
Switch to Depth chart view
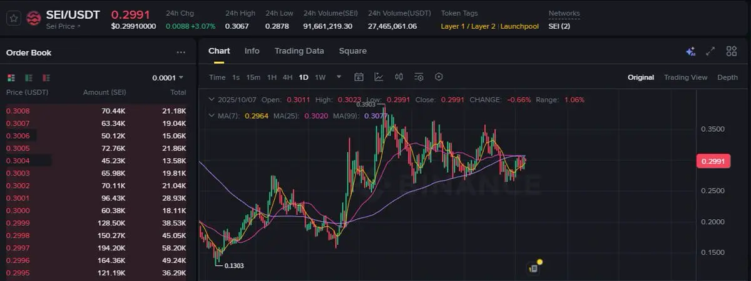tap(727, 77)
